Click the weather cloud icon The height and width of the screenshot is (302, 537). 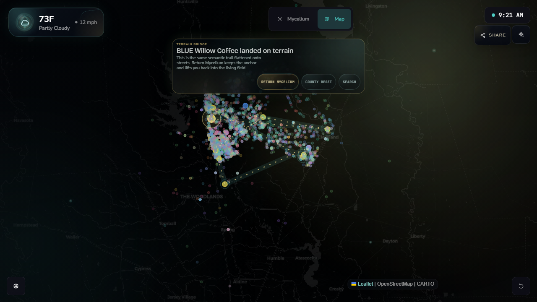pyautogui.click(x=25, y=22)
